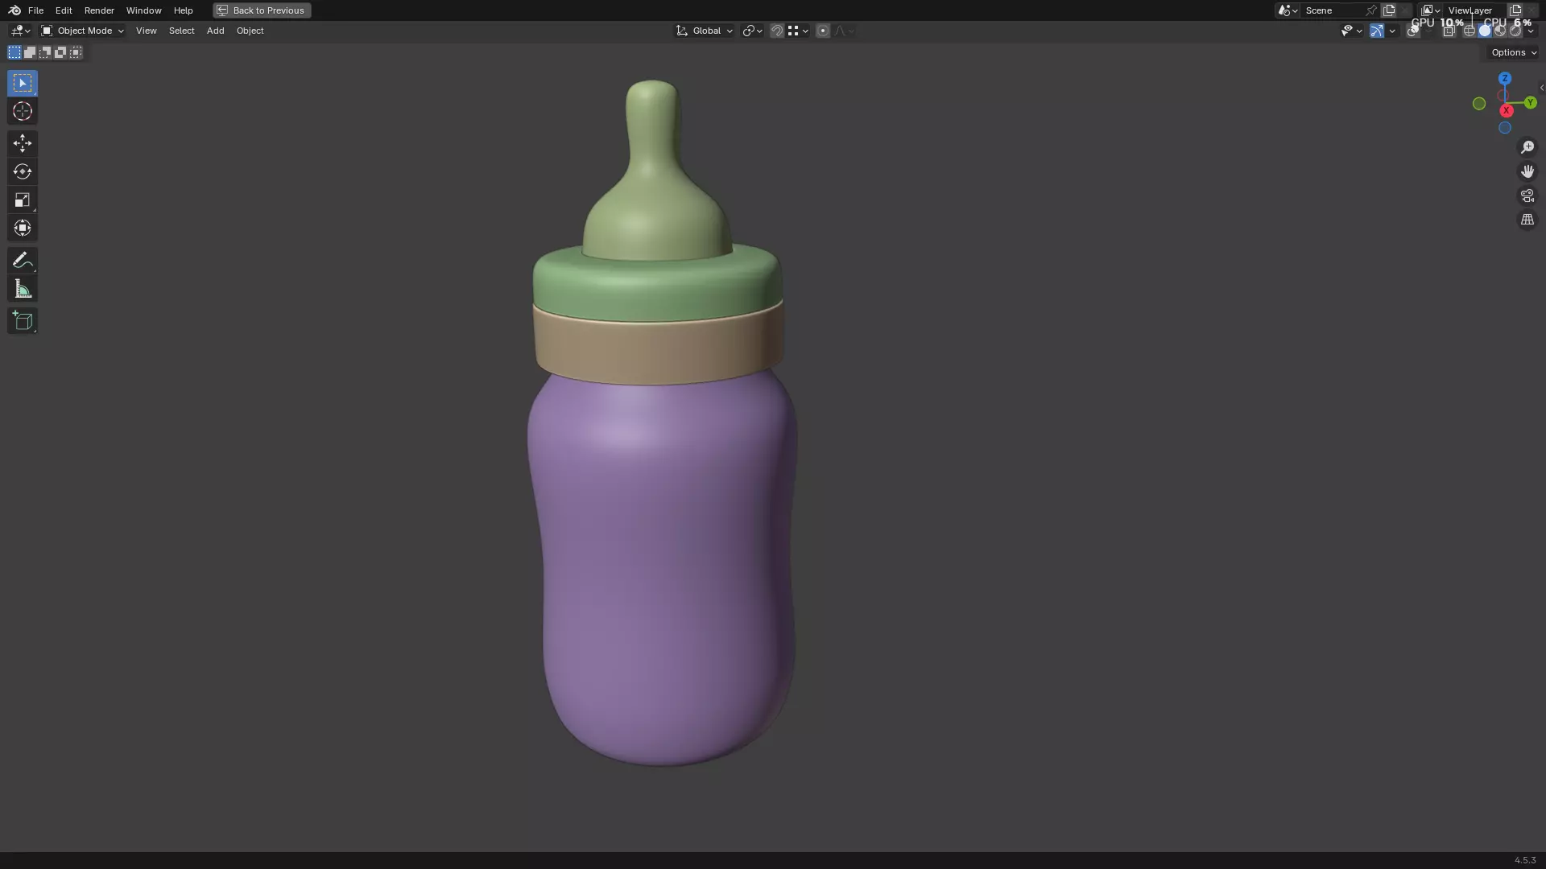Open the view layer browse dropdown
Image resolution: width=1546 pixels, height=869 pixels.
click(x=1431, y=10)
